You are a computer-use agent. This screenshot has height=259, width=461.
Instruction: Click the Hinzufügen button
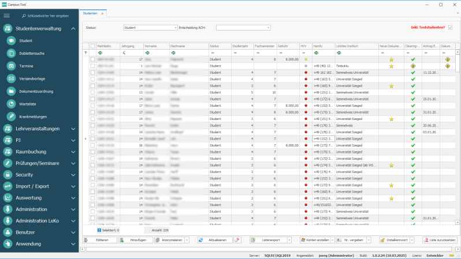tap(136, 240)
